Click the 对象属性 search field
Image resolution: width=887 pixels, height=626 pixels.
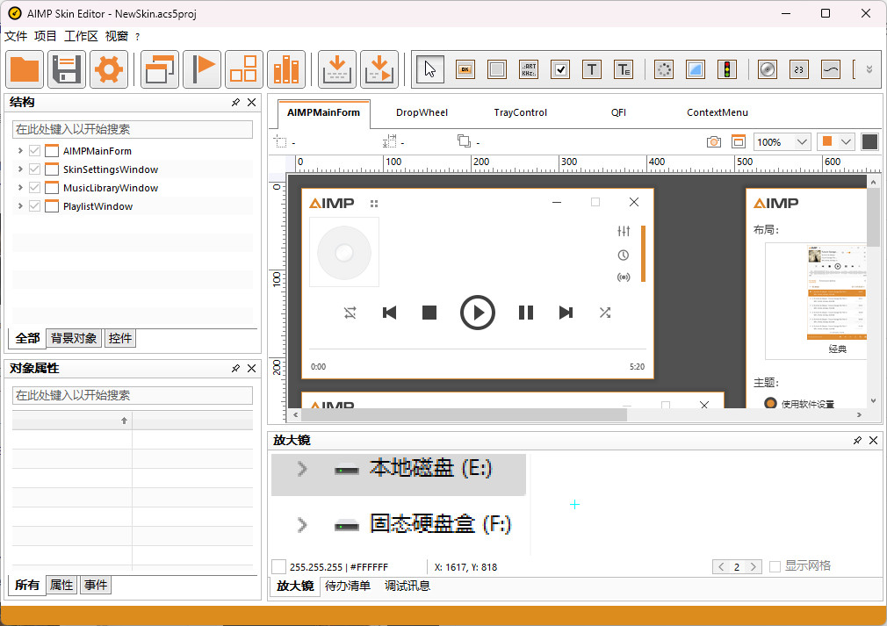pos(133,395)
